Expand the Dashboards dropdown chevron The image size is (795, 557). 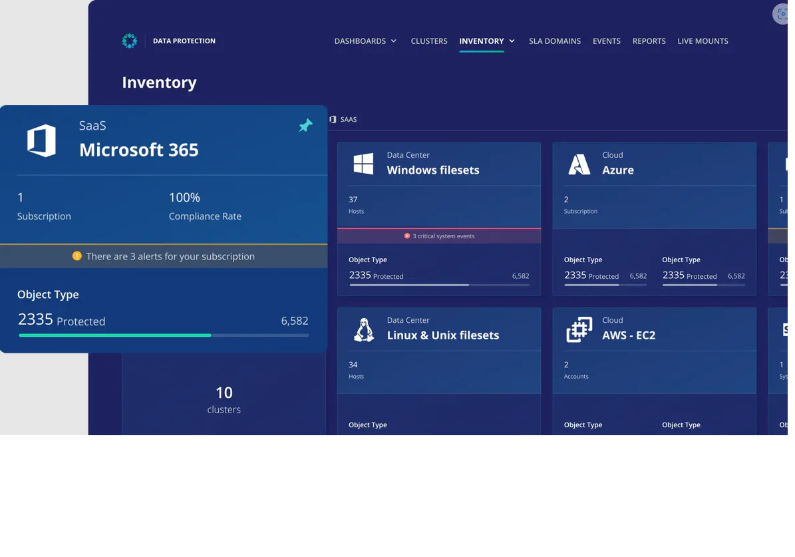pos(393,41)
